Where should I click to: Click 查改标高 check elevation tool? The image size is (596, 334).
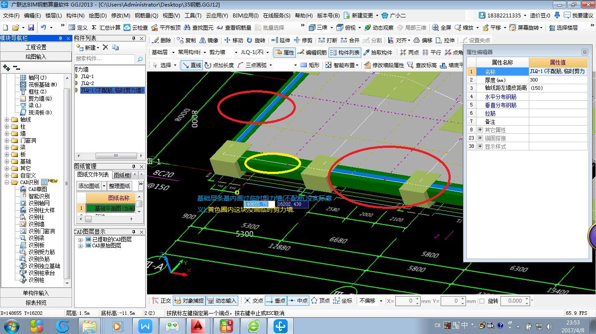(x=422, y=65)
